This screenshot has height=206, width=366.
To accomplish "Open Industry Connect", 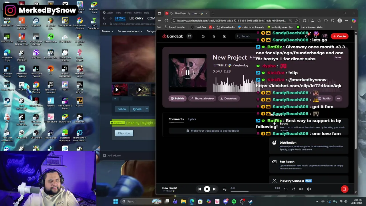I will [x=309, y=181].
